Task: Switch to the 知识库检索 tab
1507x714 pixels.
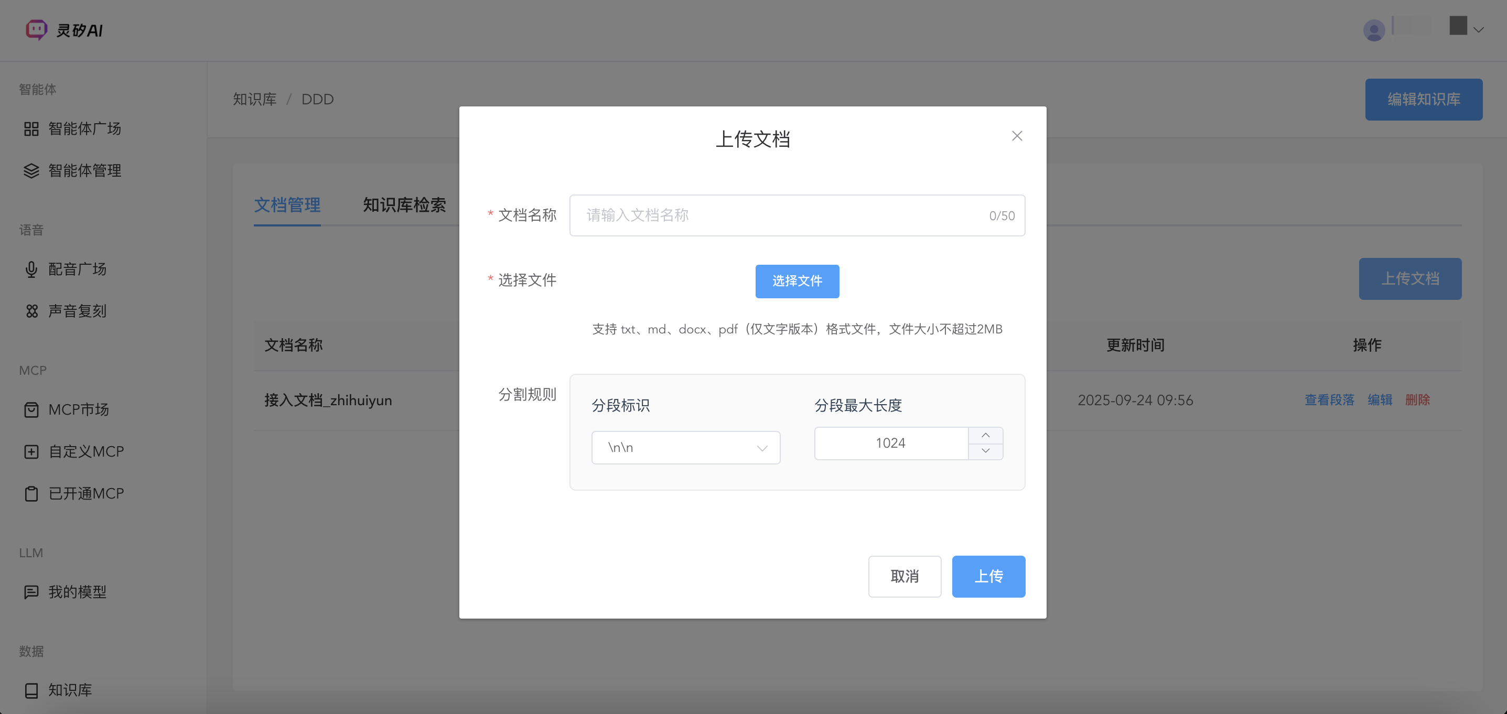Action: [404, 204]
